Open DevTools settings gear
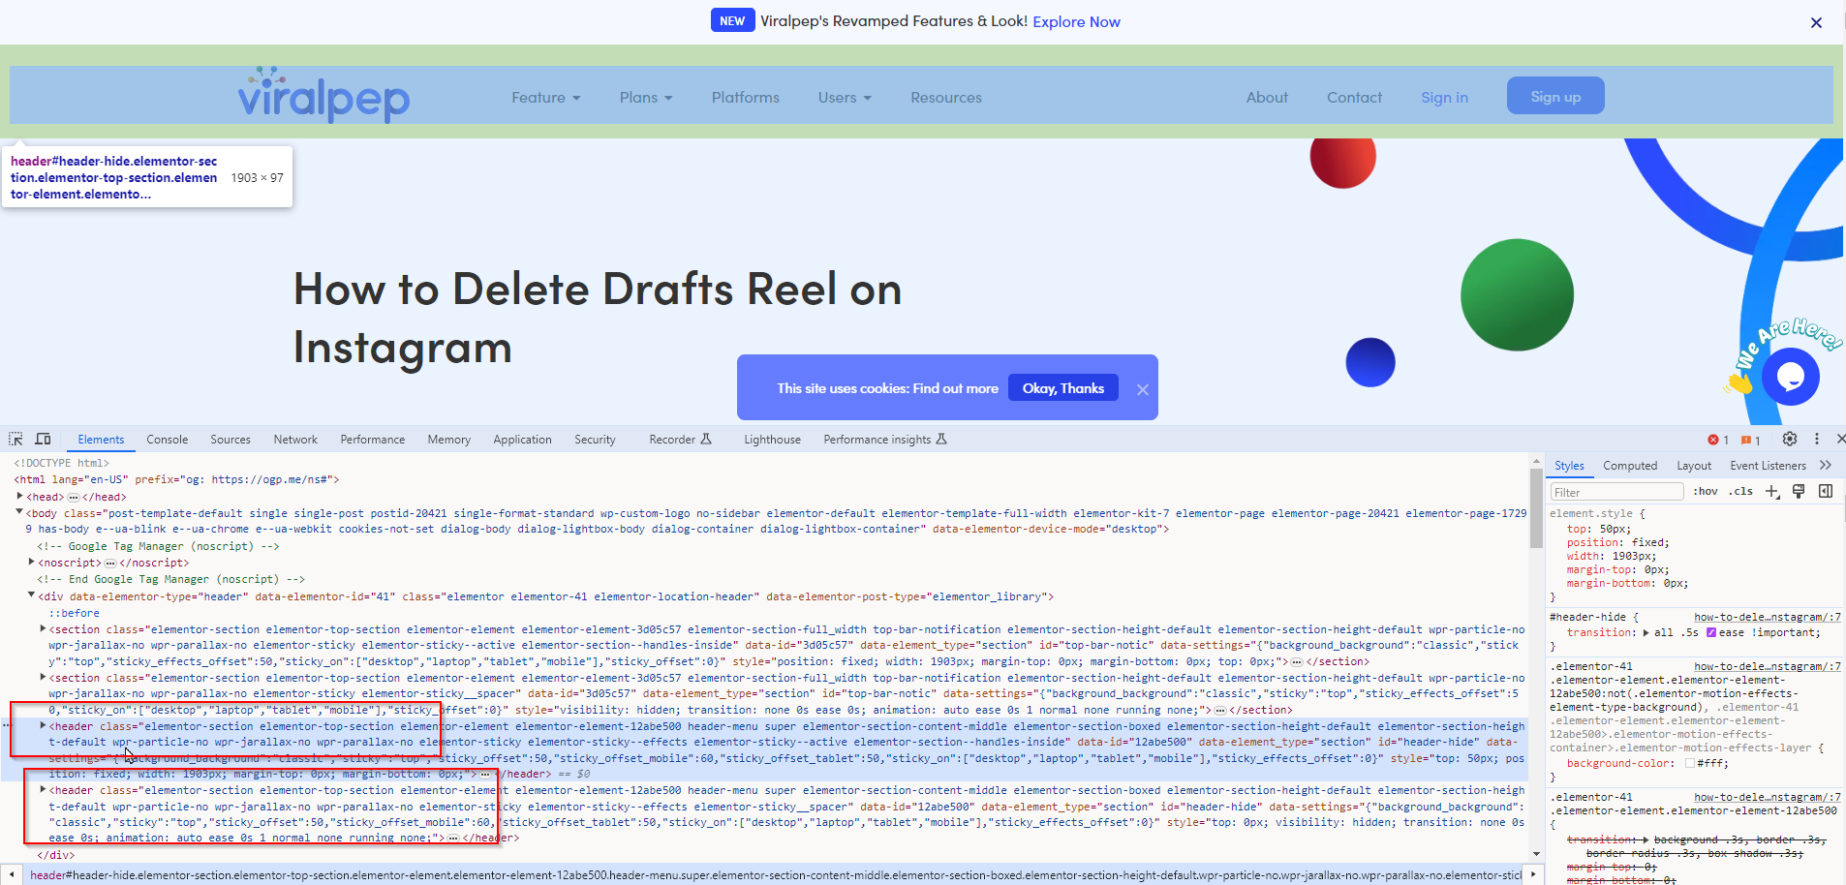 [x=1790, y=439]
